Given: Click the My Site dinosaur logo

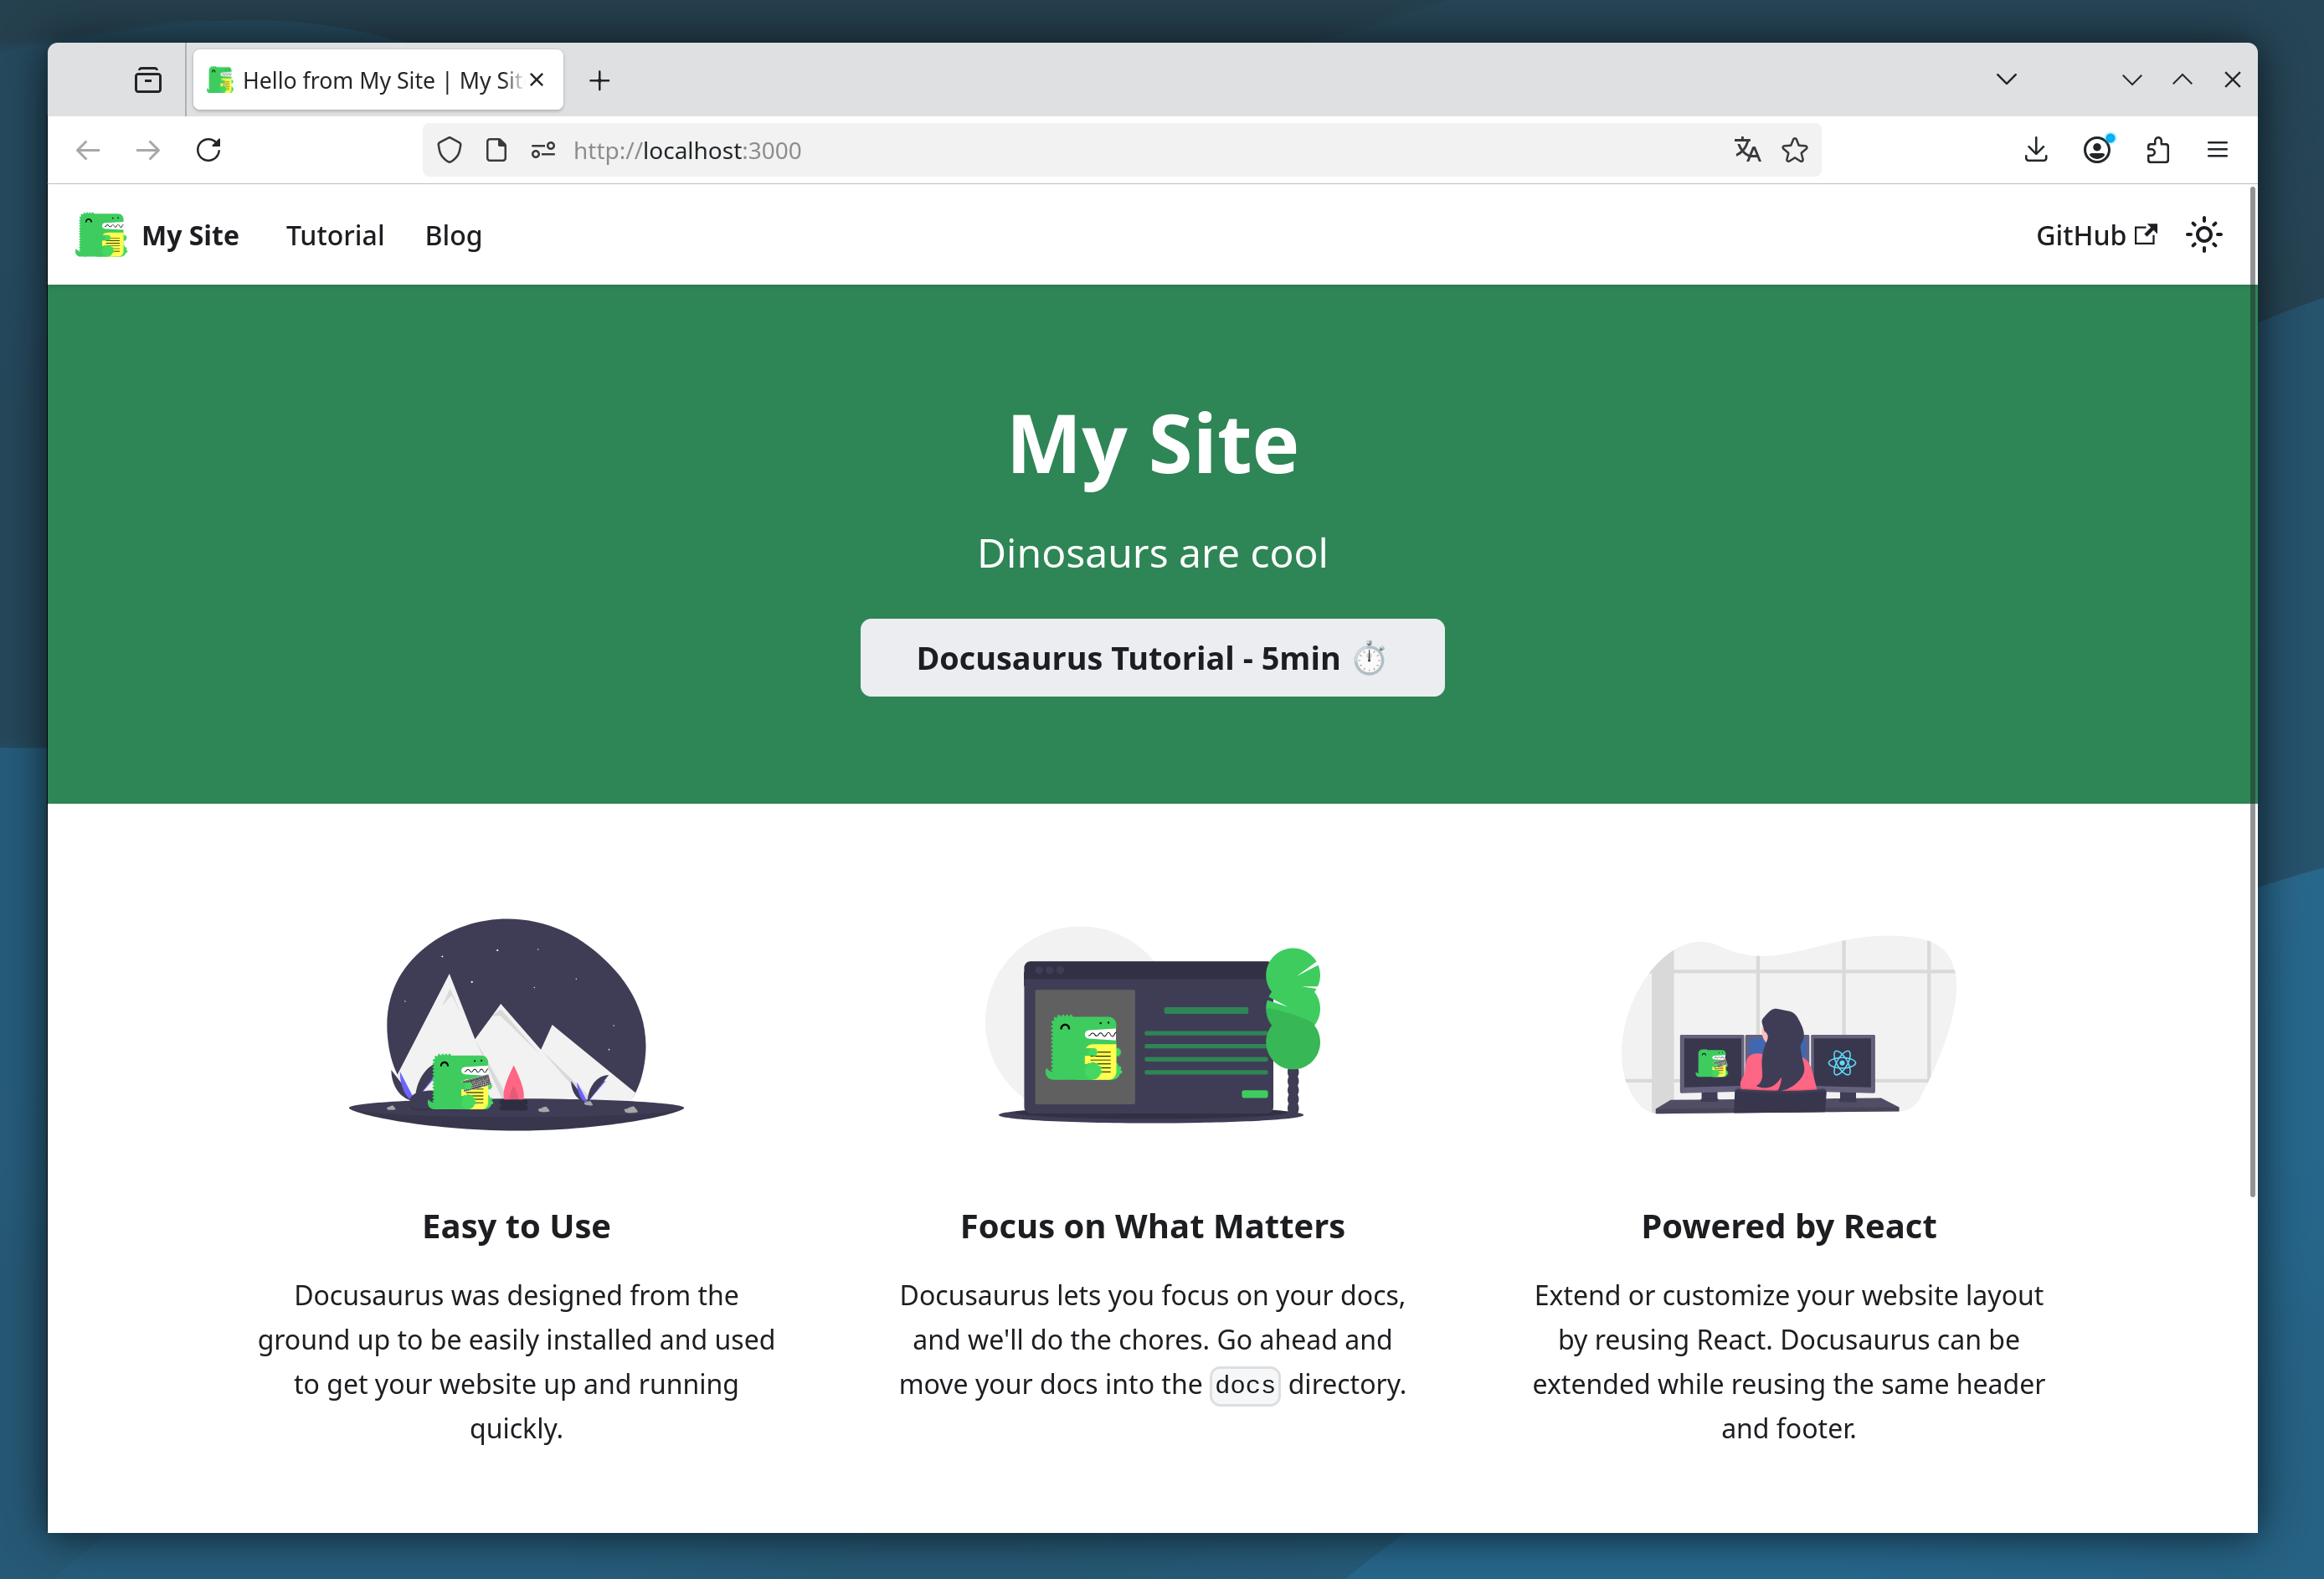Looking at the screenshot, I should click(x=101, y=235).
